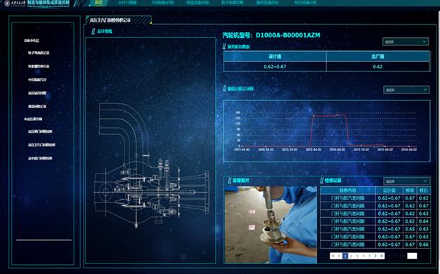Select the highlighted 首页 tab in top navigation

98,3
